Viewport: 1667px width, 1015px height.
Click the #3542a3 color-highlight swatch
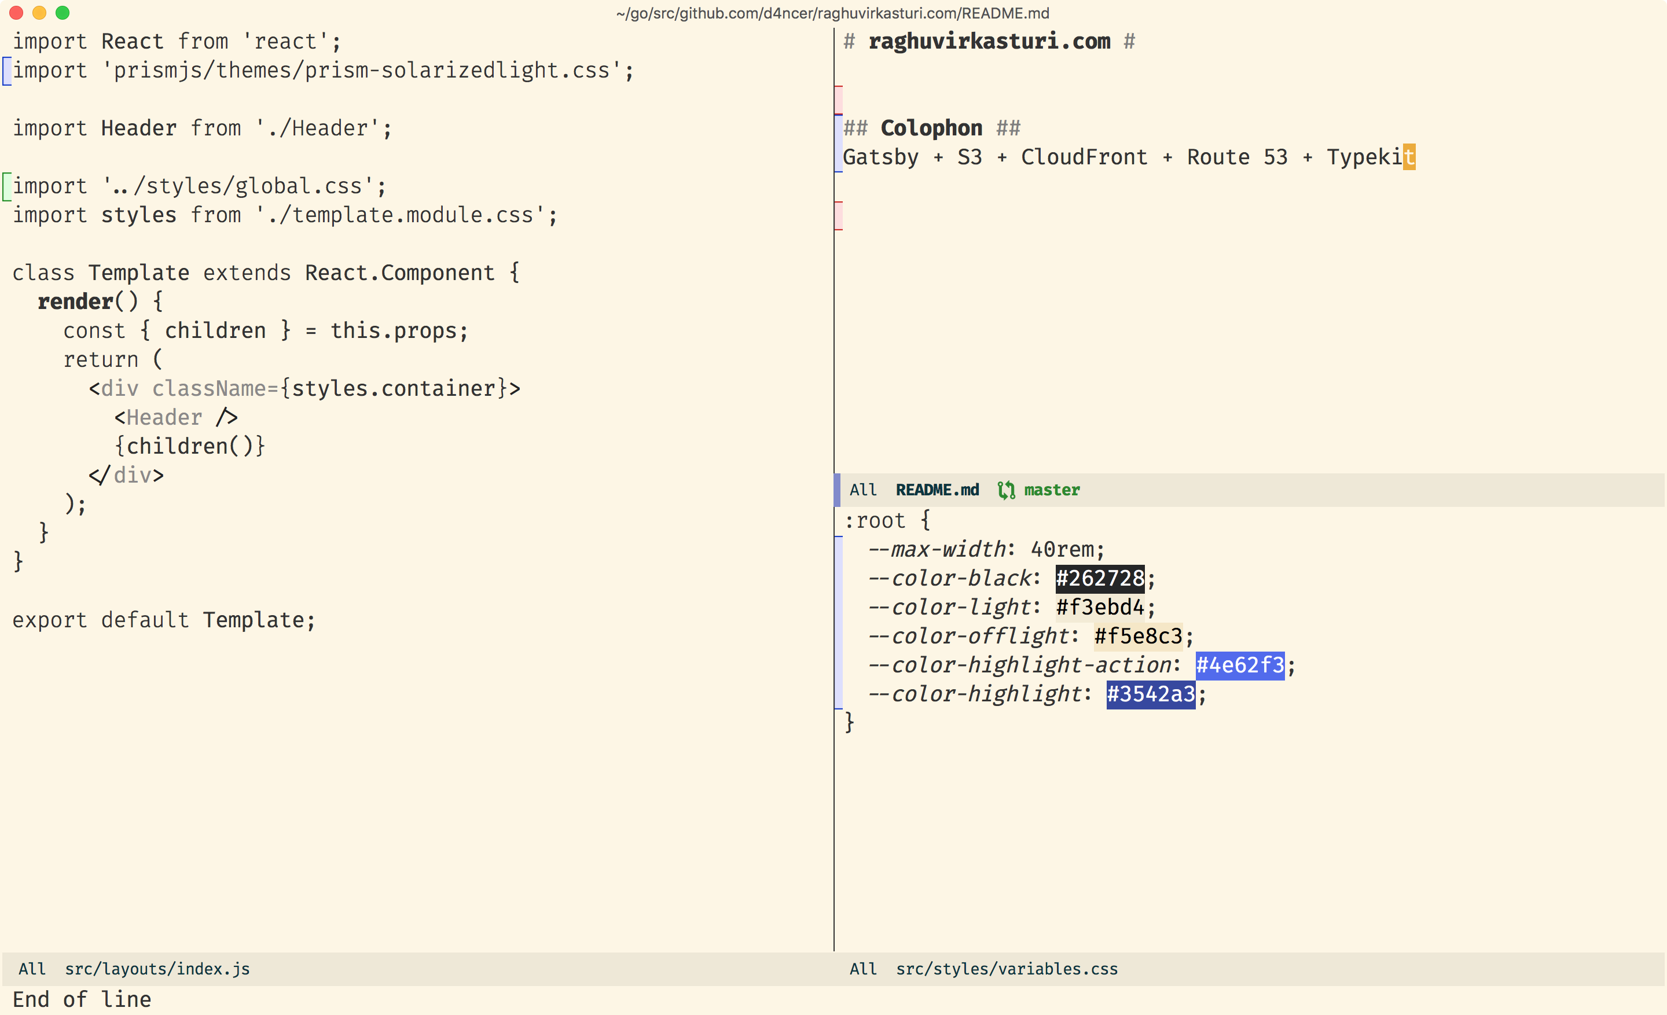(x=1150, y=694)
